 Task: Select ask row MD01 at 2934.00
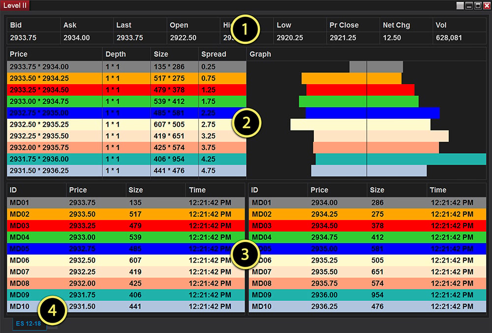pyautogui.click(x=368, y=202)
